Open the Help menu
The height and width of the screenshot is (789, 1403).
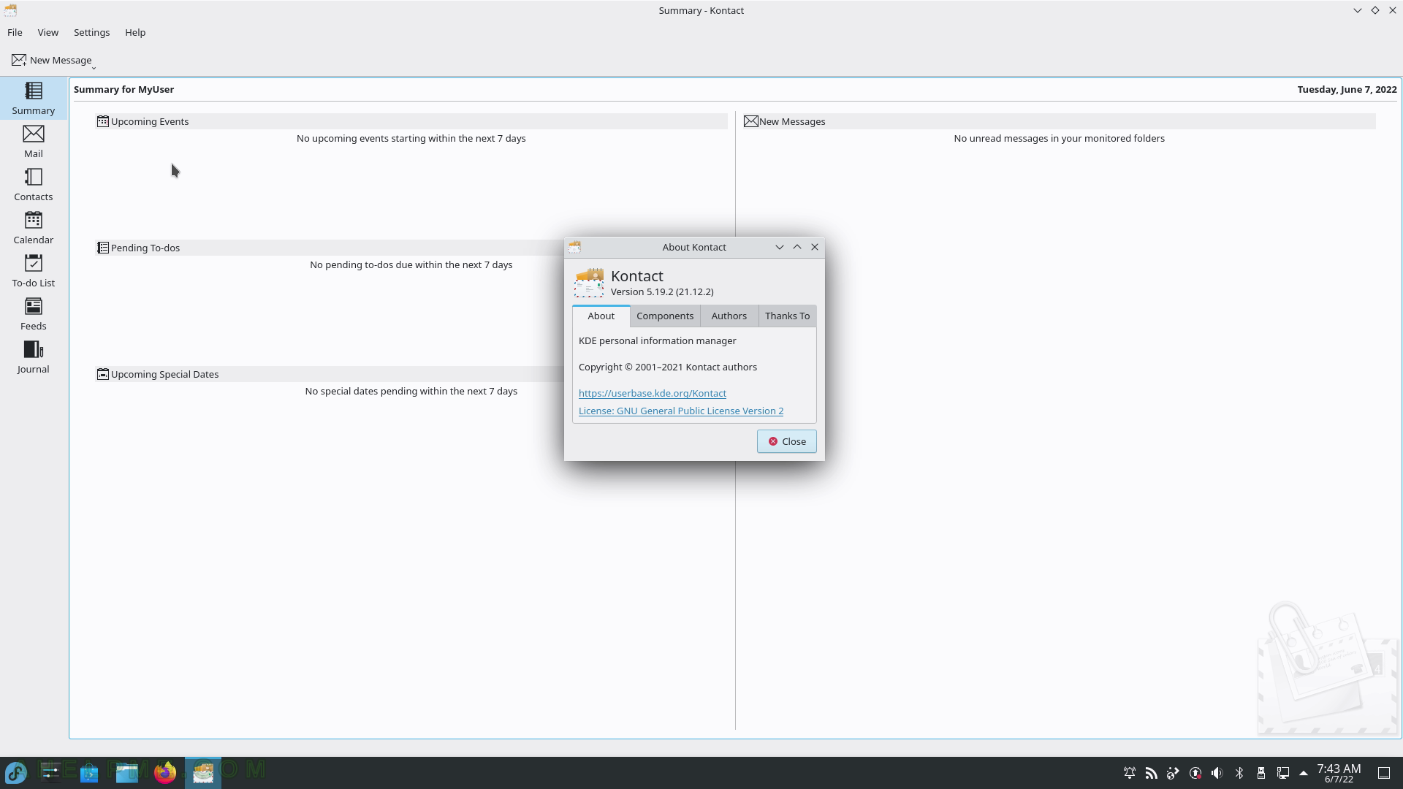pos(135,32)
